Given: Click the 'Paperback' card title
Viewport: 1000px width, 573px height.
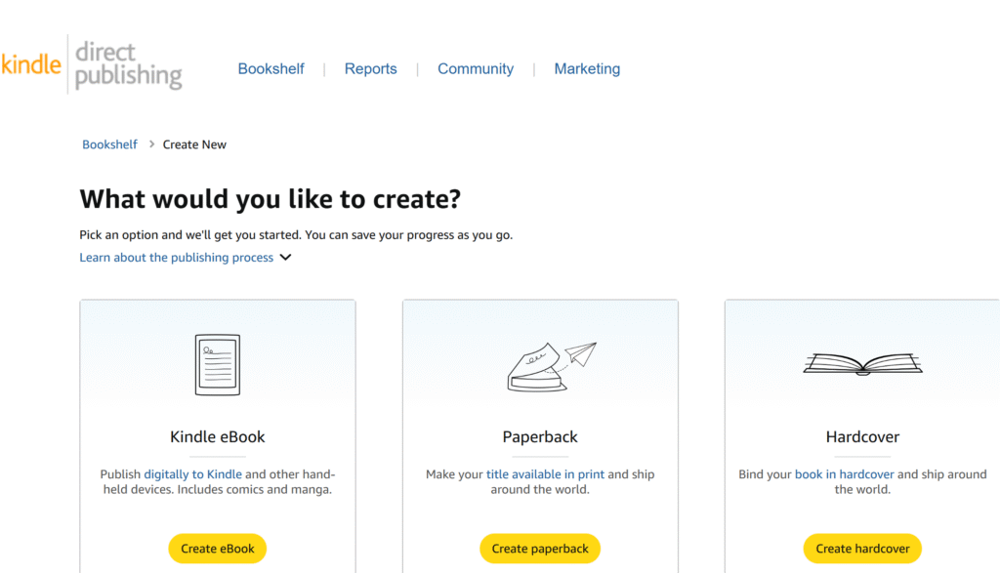Looking at the screenshot, I should click(540, 436).
